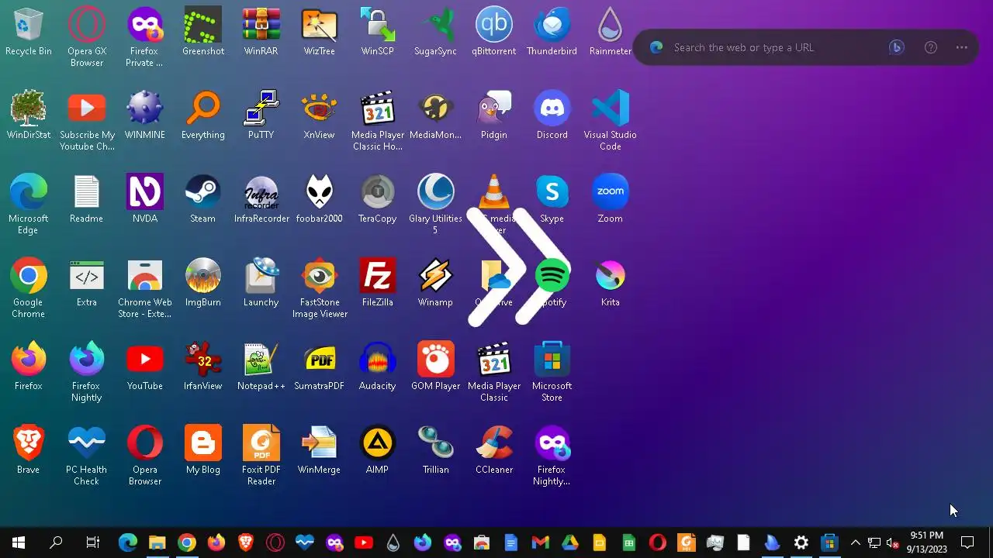The width and height of the screenshot is (993, 558).
Task: Open Winamp desktop shortcut
Action: [x=435, y=284]
